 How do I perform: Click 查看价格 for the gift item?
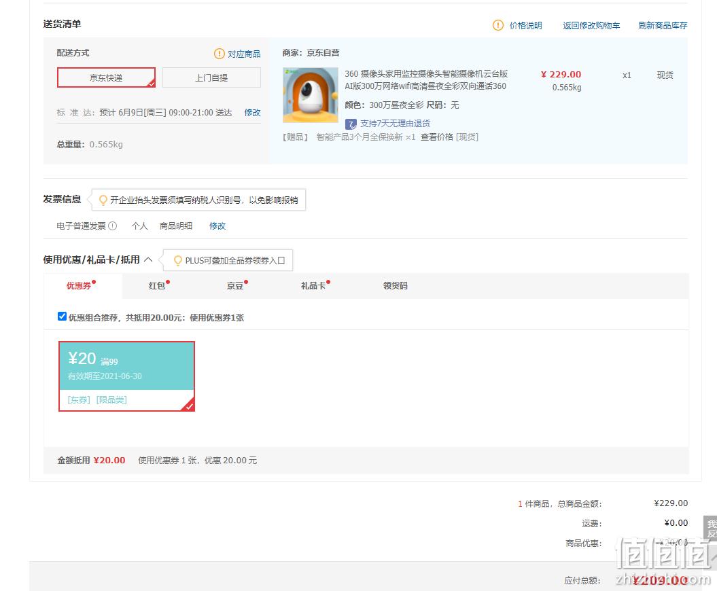(437, 137)
